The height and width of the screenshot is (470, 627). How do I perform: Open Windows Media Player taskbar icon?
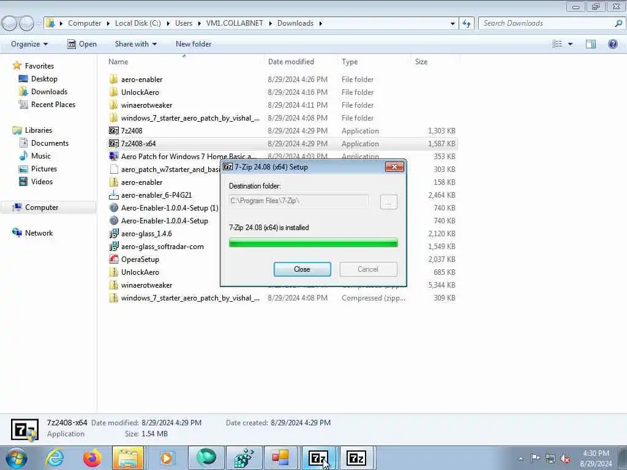(167, 458)
